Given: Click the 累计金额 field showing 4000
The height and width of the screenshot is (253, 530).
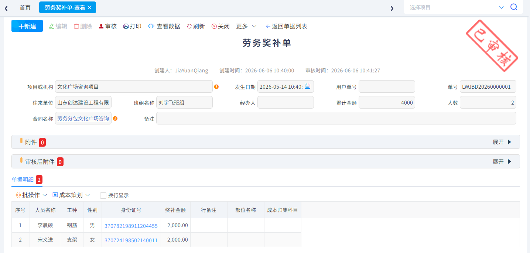Looking at the screenshot, I should click(x=387, y=102).
